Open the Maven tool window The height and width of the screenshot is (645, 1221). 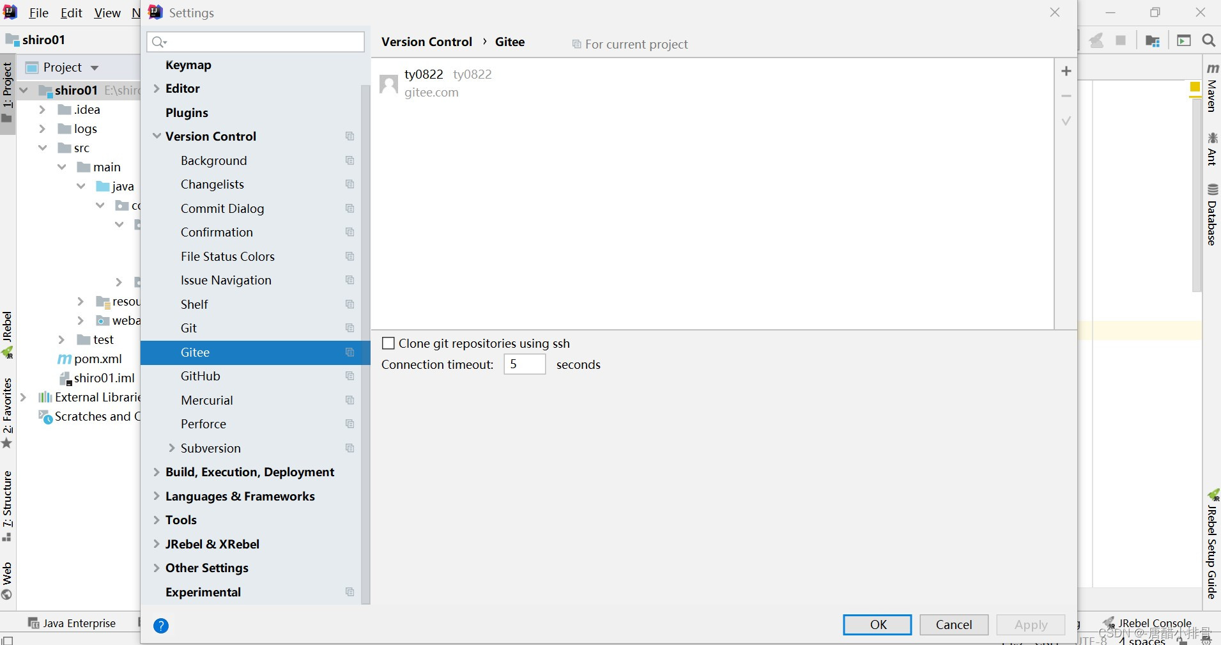[x=1211, y=88]
